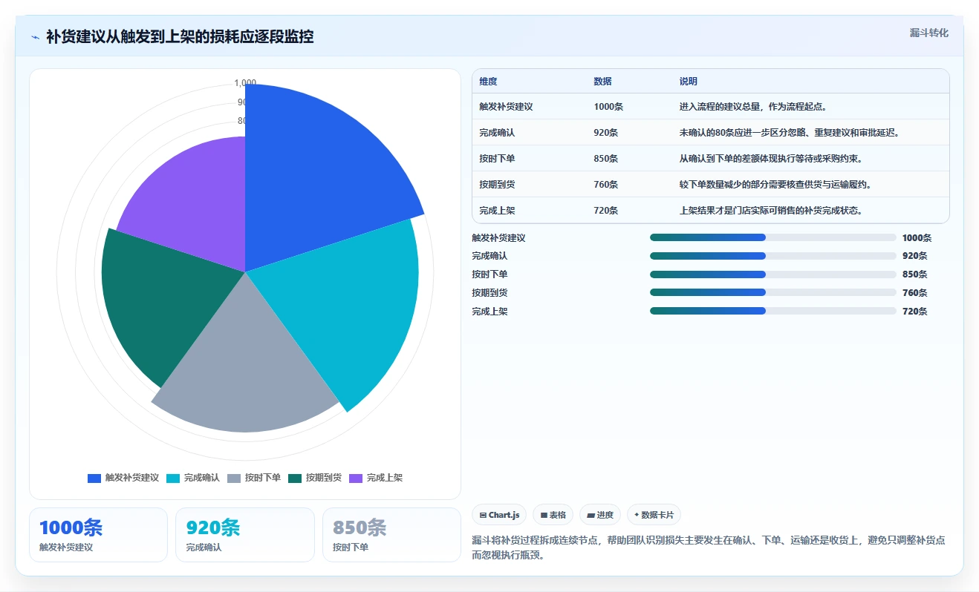The width and height of the screenshot is (979, 592).
Task: Click the 触发补货建议 progress bar
Action: pyautogui.click(x=773, y=237)
